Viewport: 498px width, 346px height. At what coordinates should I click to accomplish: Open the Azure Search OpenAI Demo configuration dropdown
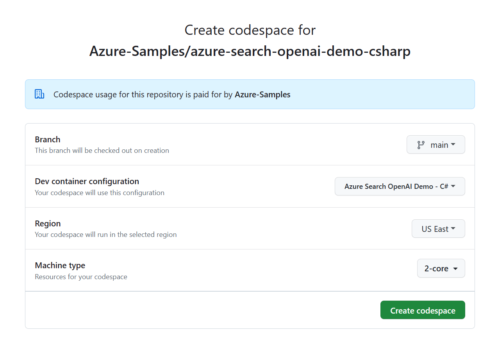coord(399,186)
